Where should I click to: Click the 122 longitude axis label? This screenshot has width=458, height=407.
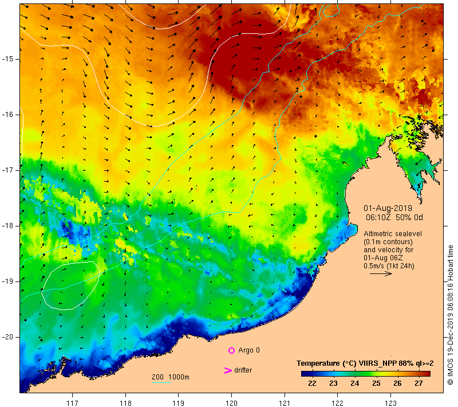pyautogui.click(x=337, y=403)
